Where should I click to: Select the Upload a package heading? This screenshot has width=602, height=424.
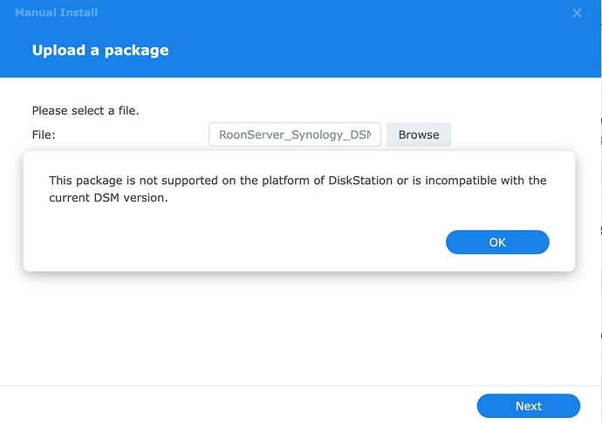(x=100, y=51)
